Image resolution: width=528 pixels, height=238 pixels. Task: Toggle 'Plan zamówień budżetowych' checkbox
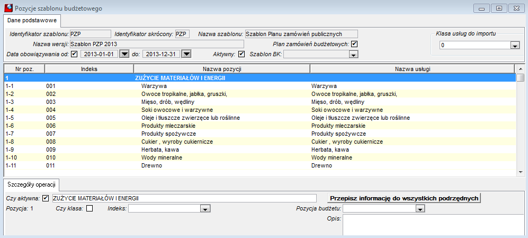(x=354, y=44)
